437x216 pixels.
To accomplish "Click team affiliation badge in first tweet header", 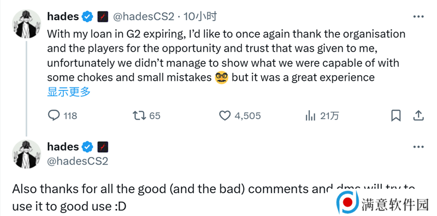I will 103,17.
